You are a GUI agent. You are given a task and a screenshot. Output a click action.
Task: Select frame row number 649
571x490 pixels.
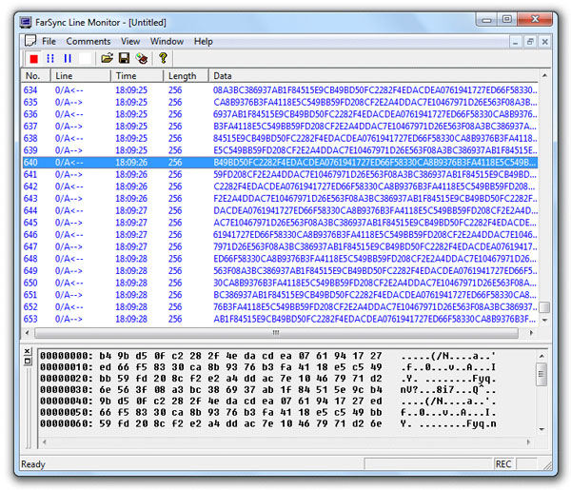[x=280, y=270]
